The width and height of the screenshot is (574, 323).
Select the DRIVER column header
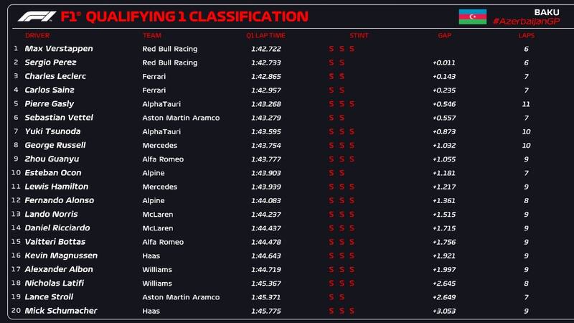coord(37,35)
